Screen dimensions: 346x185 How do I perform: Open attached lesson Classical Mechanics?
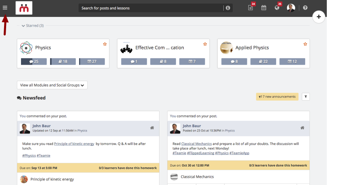point(197,176)
